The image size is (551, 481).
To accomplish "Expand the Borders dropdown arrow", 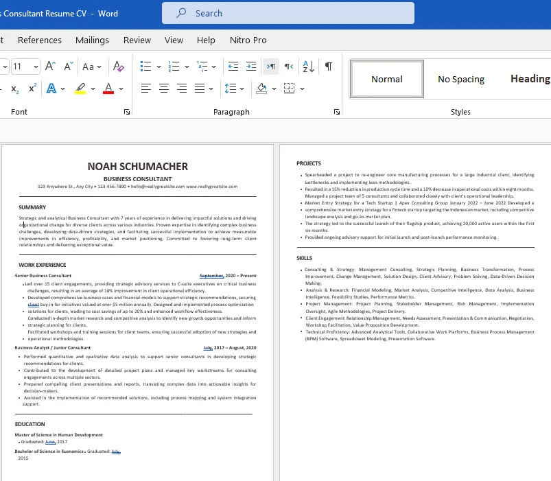I will (x=303, y=89).
